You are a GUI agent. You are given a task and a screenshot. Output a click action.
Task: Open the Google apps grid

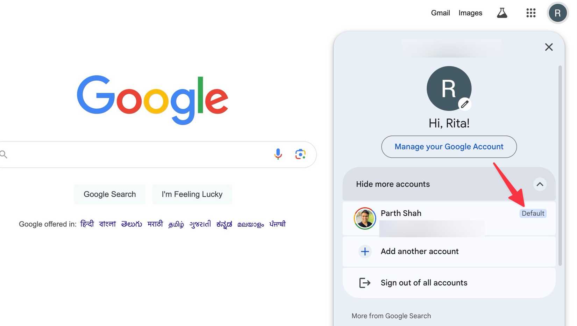click(x=530, y=13)
